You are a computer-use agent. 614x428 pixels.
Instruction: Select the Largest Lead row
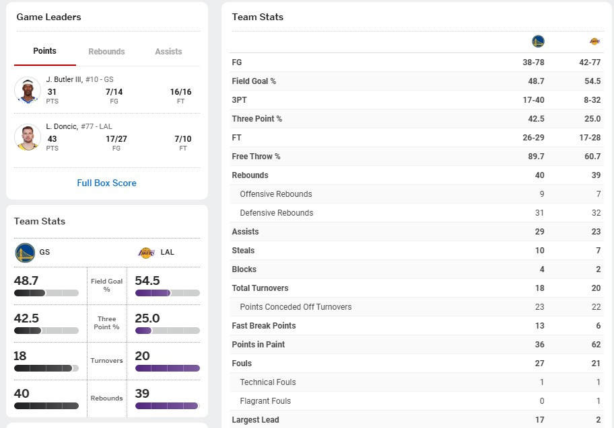(x=417, y=419)
